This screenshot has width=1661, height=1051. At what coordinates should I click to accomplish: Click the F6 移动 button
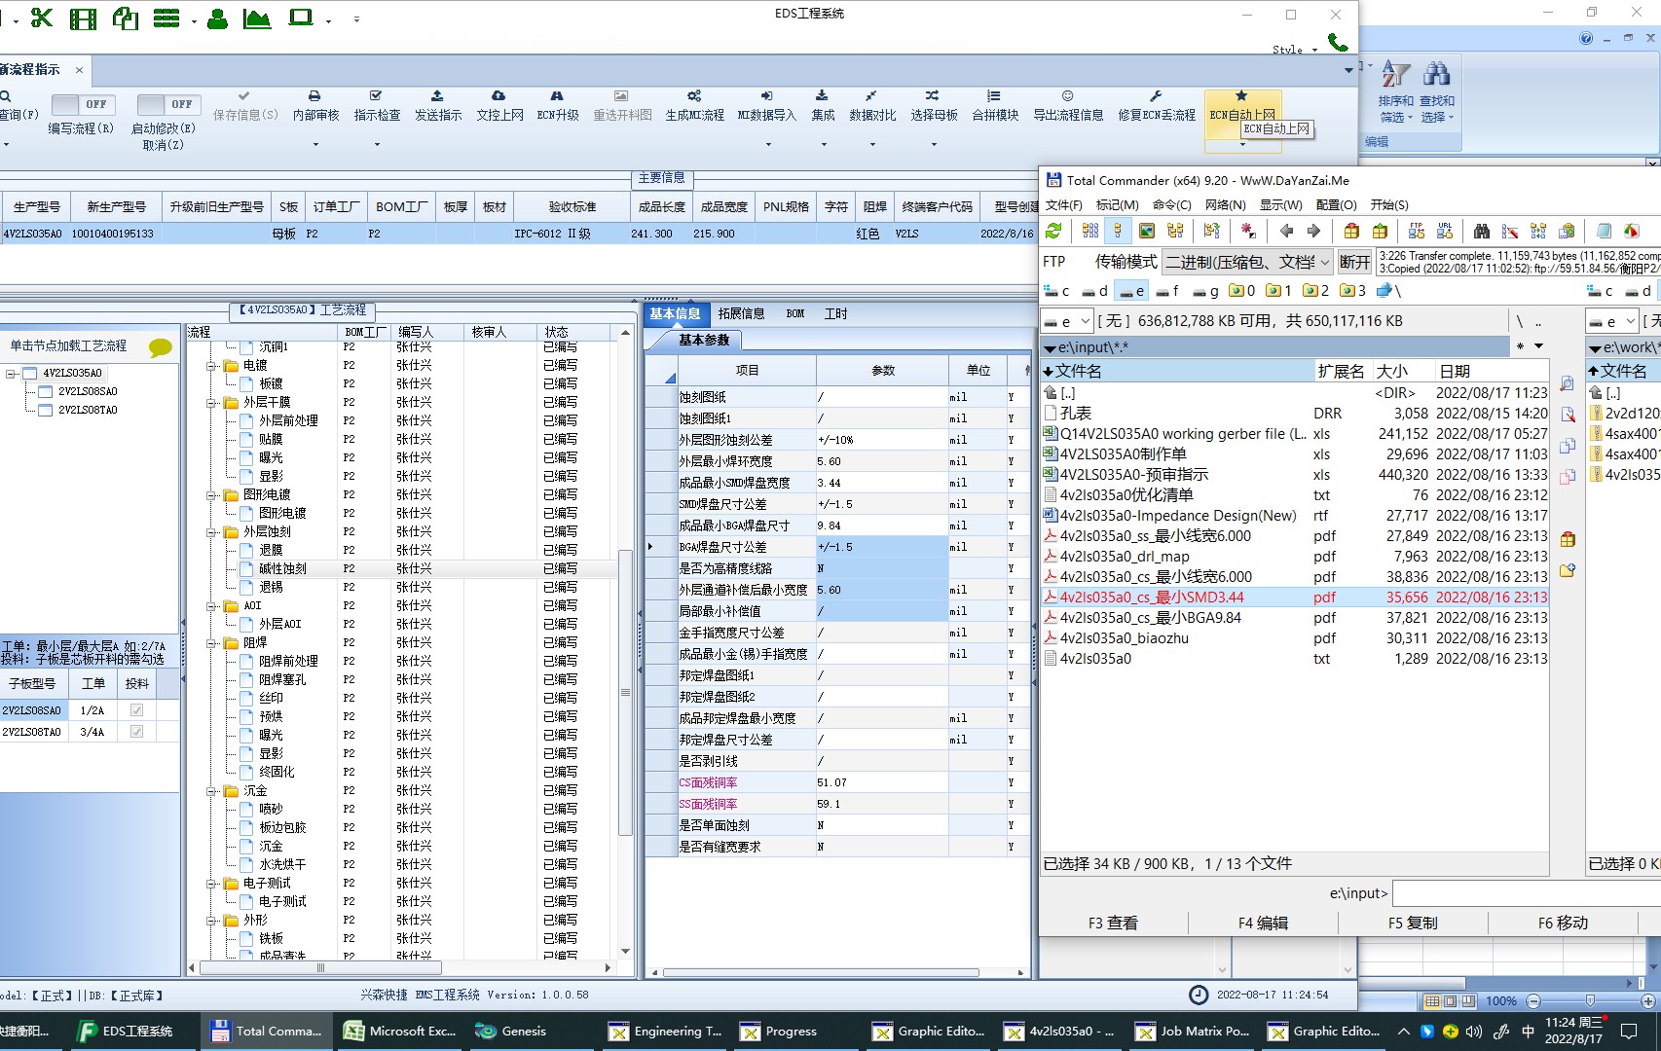point(1563,923)
